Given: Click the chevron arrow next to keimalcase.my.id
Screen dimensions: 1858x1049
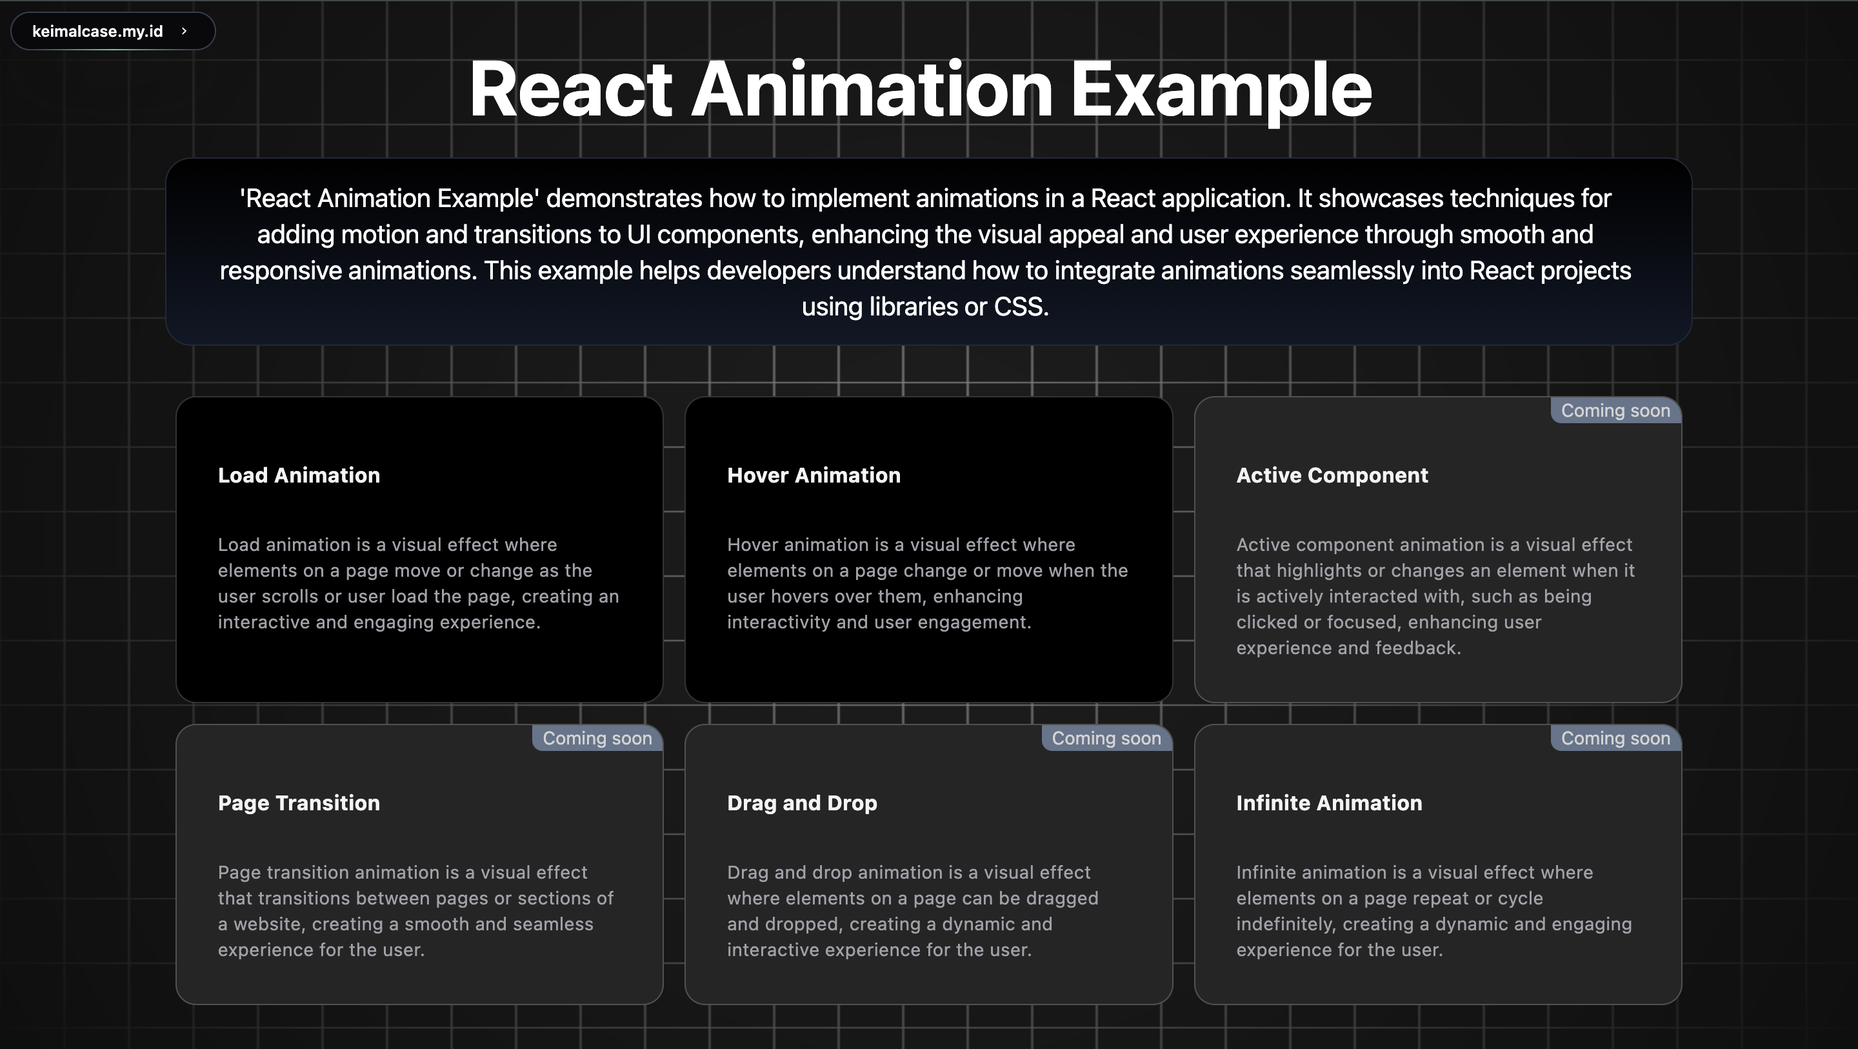Looking at the screenshot, I should tap(184, 30).
